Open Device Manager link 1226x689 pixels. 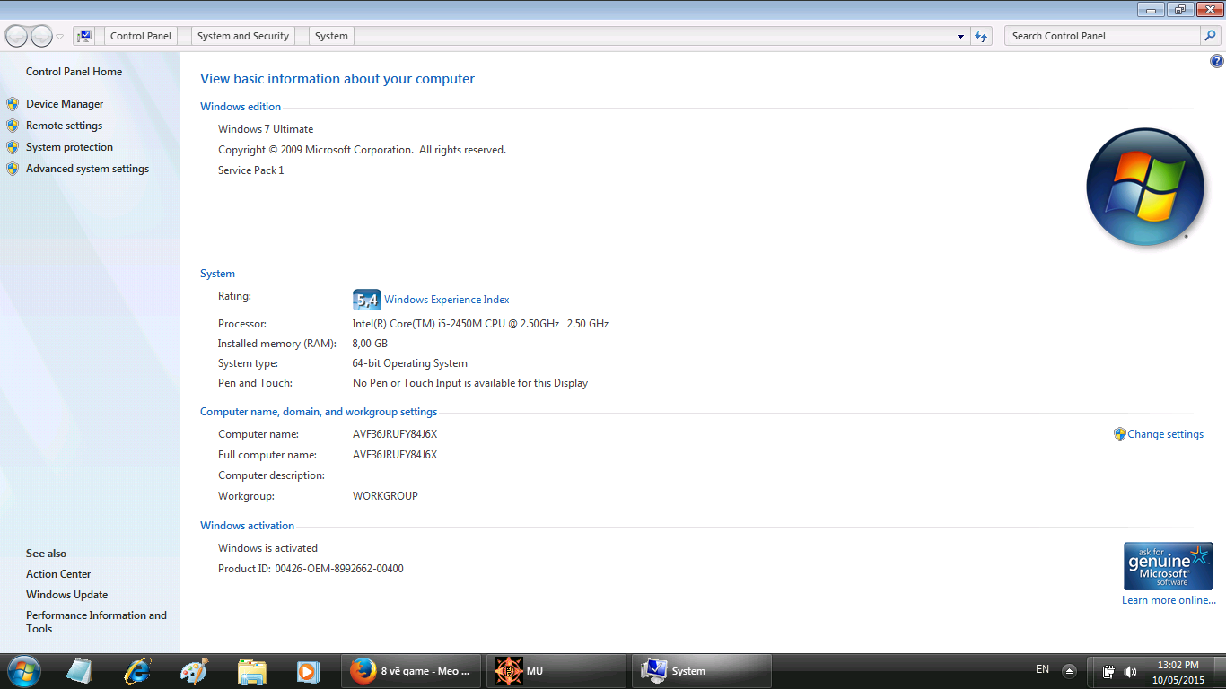click(x=65, y=104)
